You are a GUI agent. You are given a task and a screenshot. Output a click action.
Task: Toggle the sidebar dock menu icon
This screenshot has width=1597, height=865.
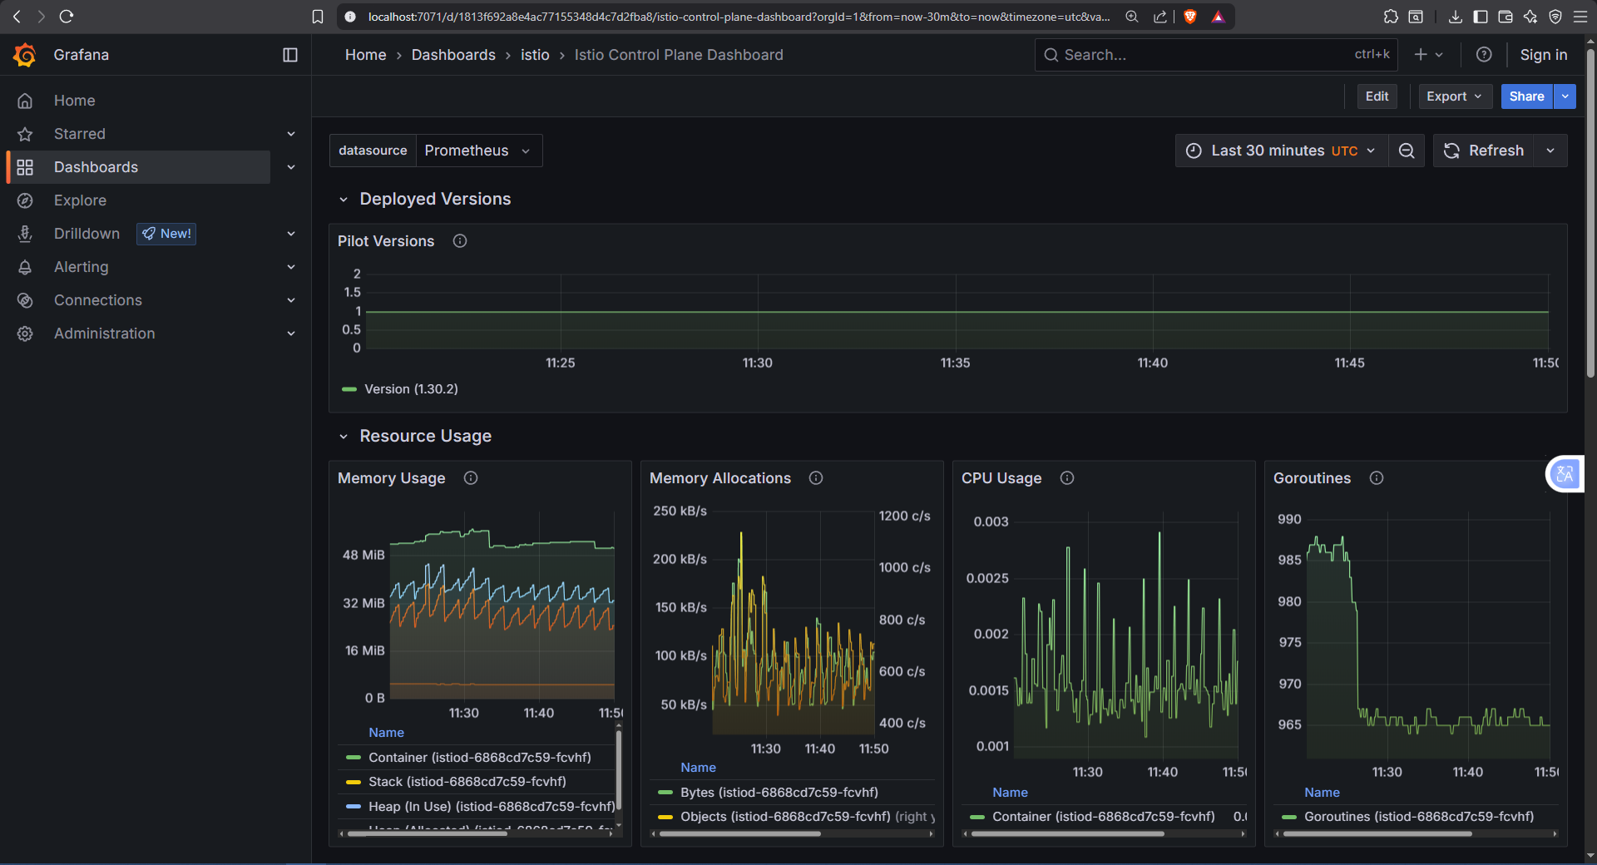(x=290, y=55)
